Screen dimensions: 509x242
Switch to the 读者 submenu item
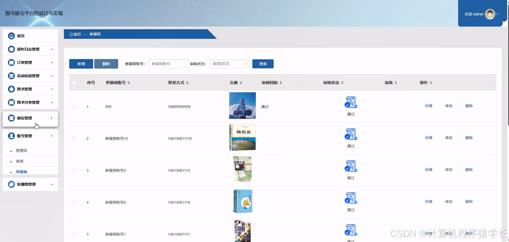click(20, 161)
